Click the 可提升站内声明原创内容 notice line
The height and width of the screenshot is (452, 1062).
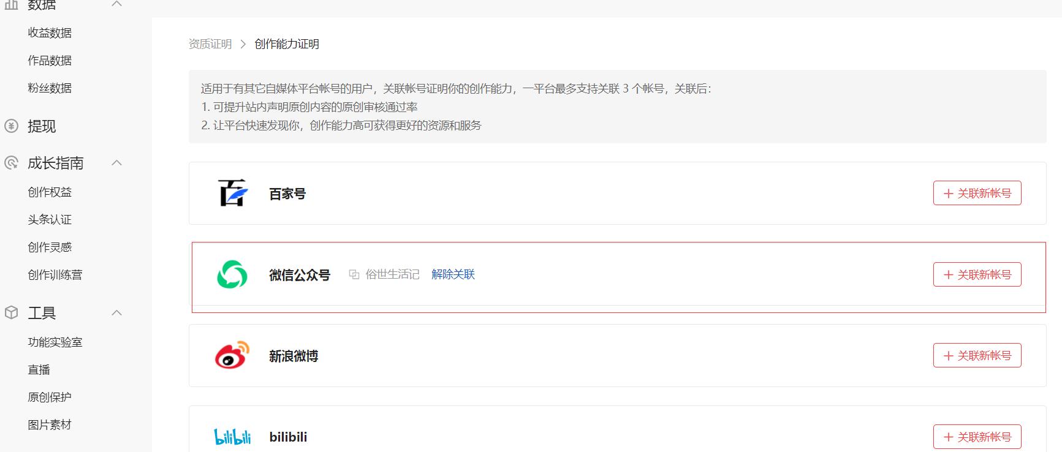pyautogui.click(x=309, y=107)
